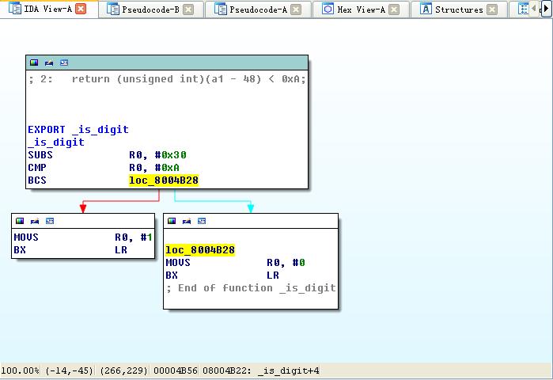Switch to the IDA View-A tab
The height and width of the screenshot is (380, 553).
[49, 9]
